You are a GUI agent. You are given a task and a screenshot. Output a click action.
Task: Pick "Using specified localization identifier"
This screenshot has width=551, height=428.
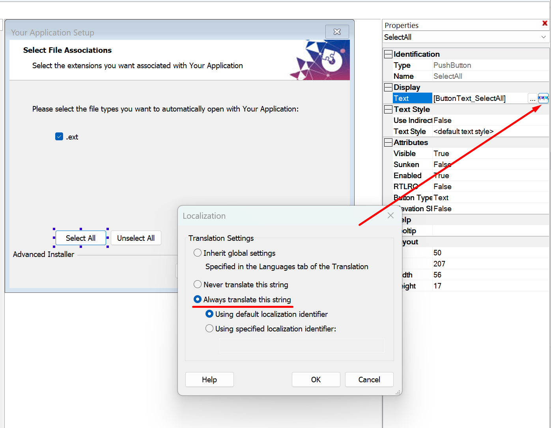pyautogui.click(x=209, y=328)
